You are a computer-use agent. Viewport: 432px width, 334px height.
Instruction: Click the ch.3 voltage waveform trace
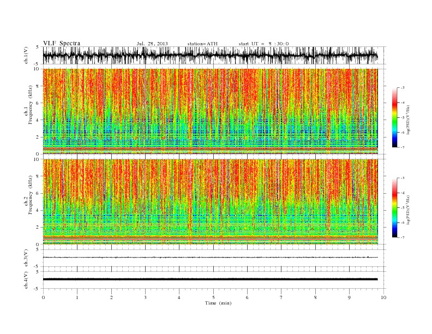point(210,258)
